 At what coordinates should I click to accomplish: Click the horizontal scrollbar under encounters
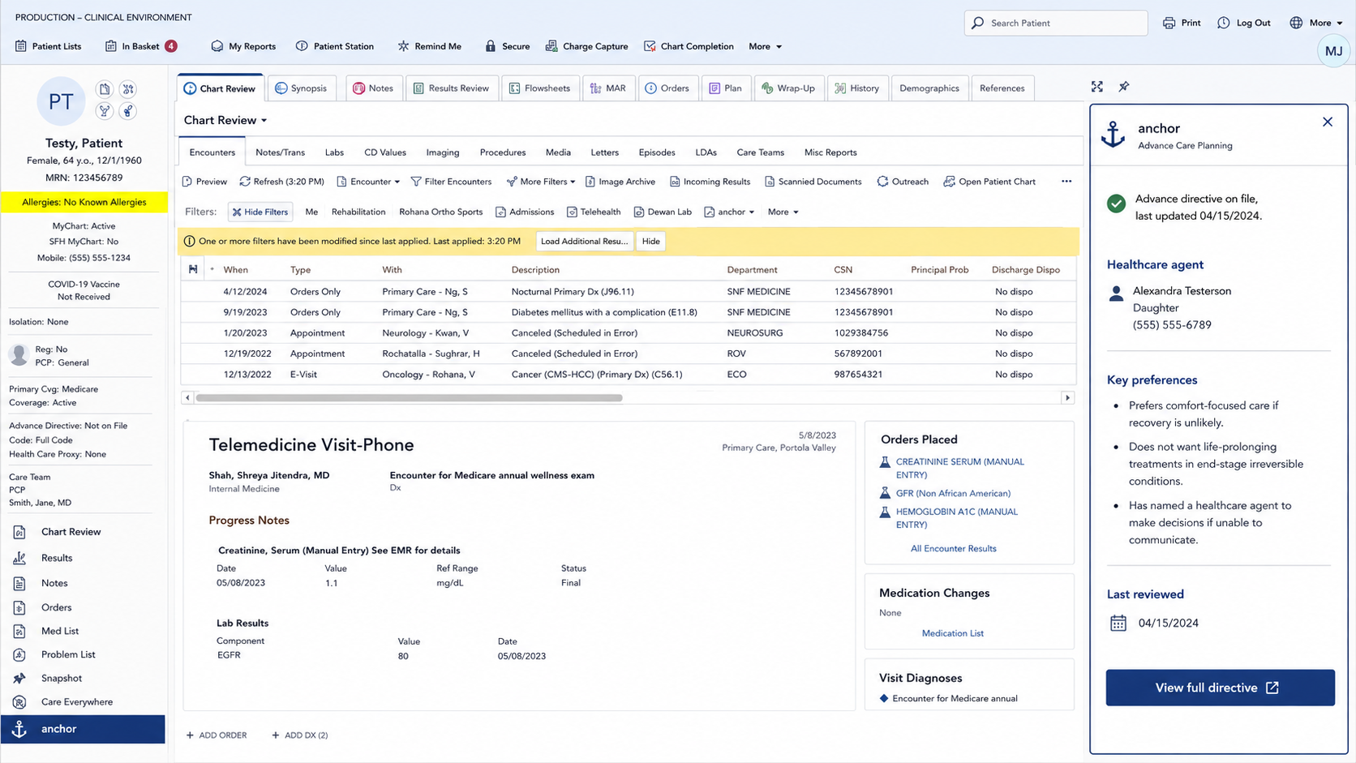click(409, 398)
